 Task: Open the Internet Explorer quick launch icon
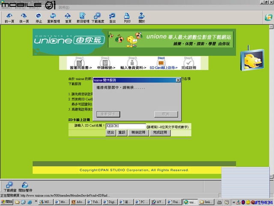30,202
